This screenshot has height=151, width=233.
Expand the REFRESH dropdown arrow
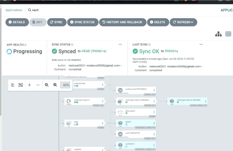pos(192,22)
